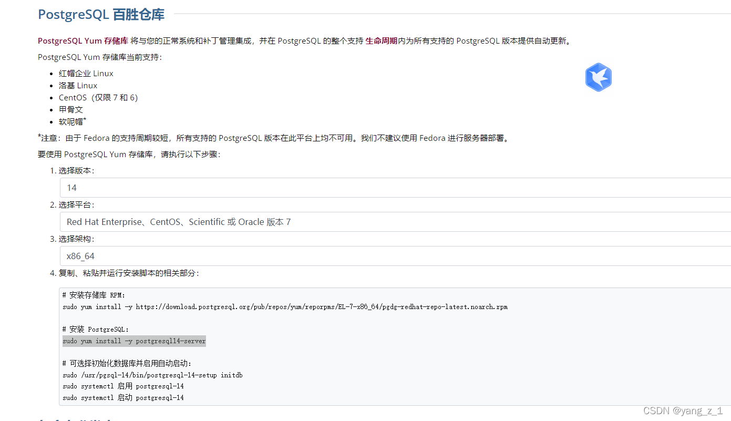Click the PostgreSQL 百胜仓库 heading
The height and width of the screenshot is (421, 731).
(x=101, y=14)
